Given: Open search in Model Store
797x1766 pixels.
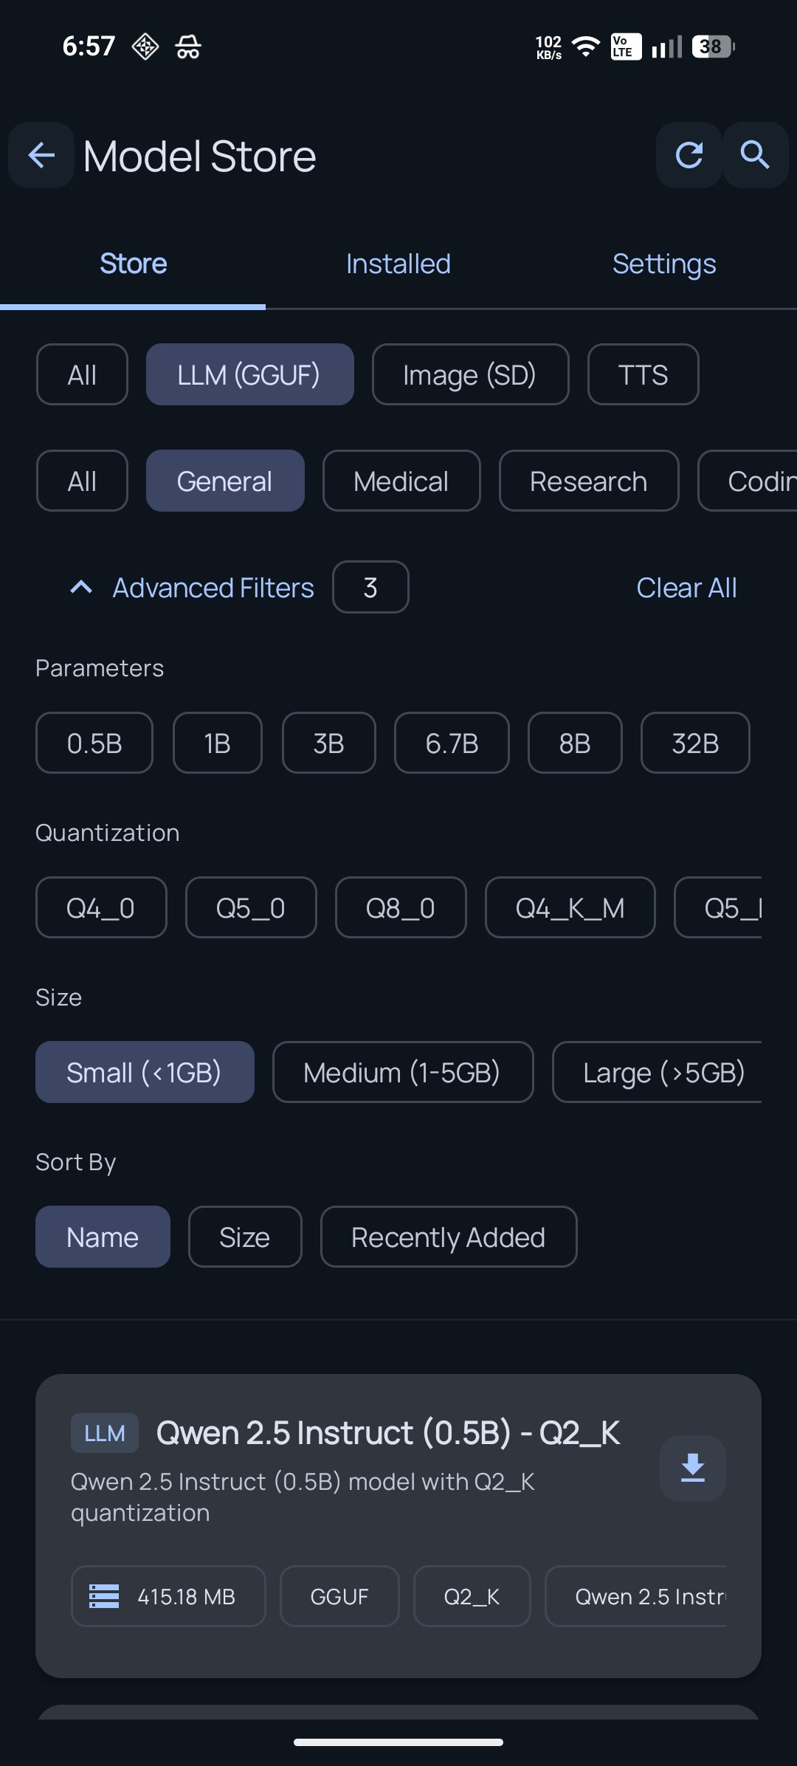Looking at the screenshot, I should [x=755, y=155].
